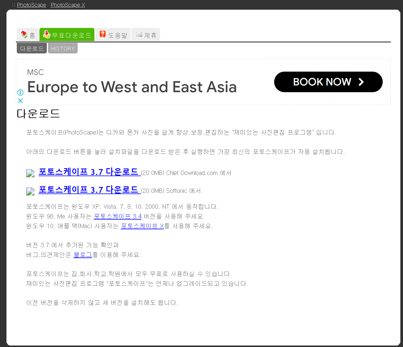Click the text (20.0MB) Softonic 에서
This screenshot has height=347, width=403.
coord(171,191)
